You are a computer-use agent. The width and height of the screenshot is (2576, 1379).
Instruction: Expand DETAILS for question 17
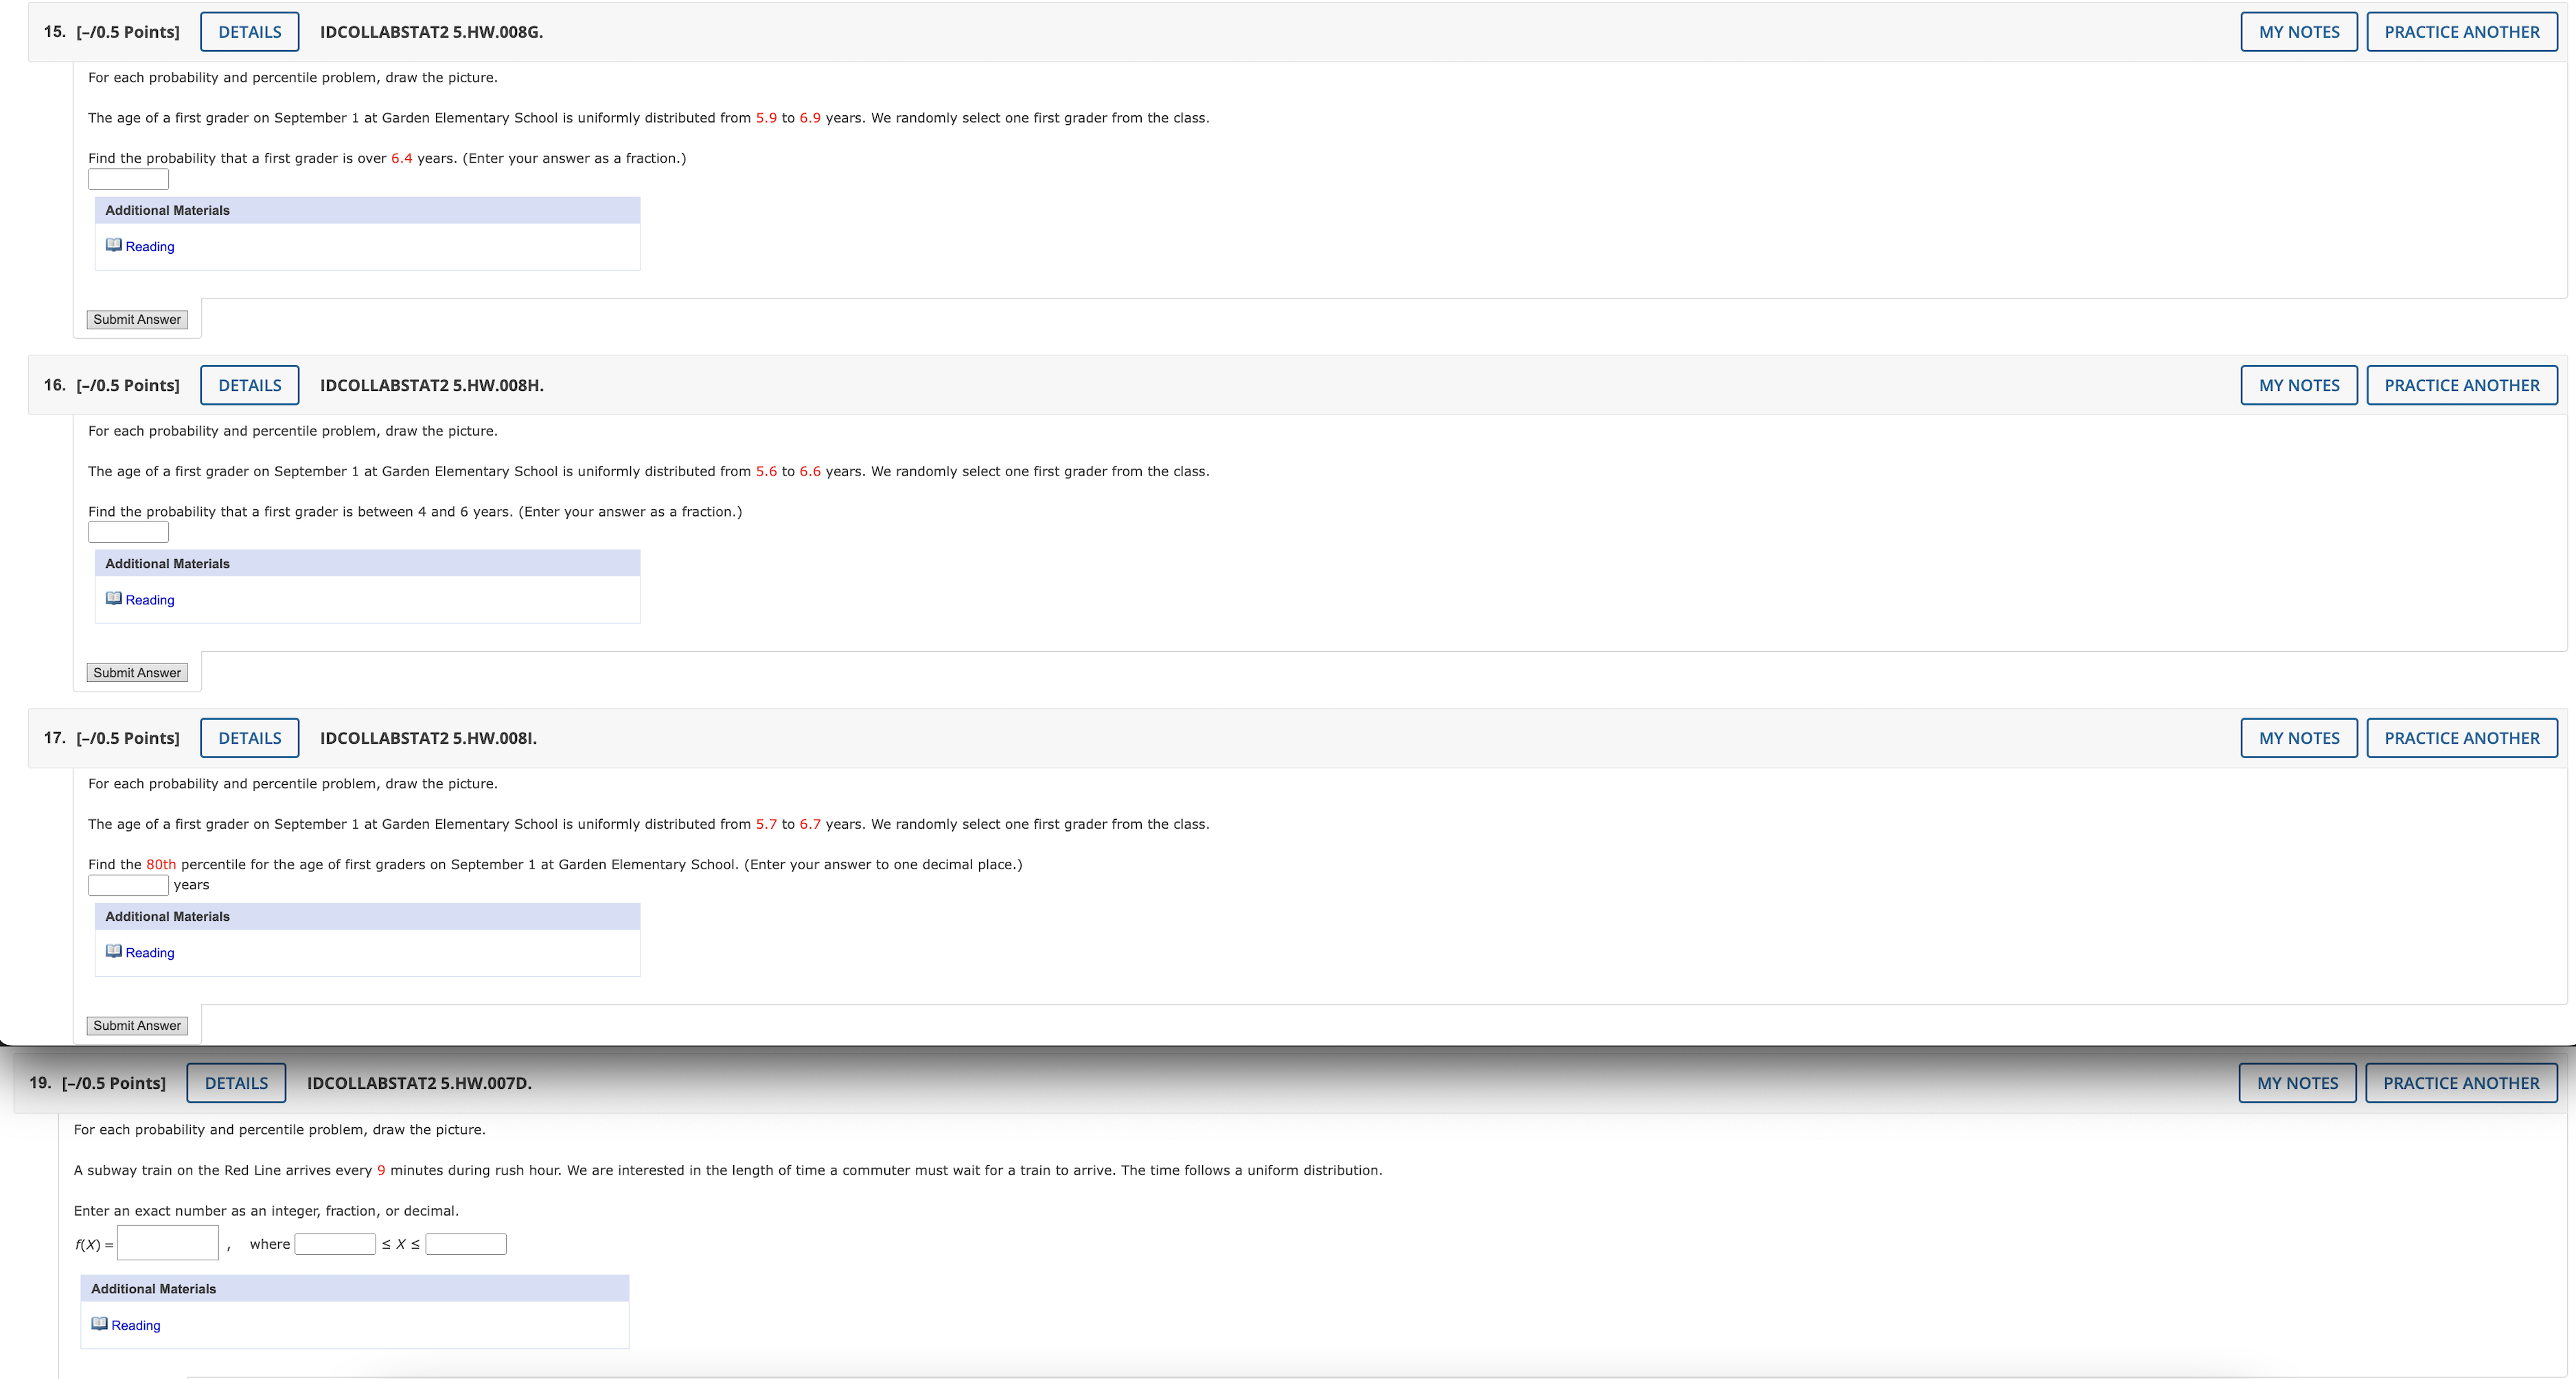(x=249, y=738)
